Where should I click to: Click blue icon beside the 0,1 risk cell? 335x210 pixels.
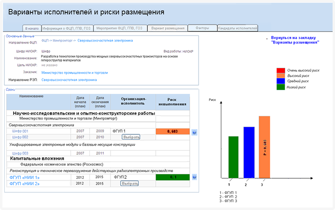194,177
